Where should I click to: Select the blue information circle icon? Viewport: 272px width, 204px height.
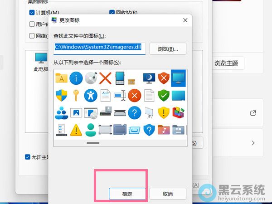tap(76, 78)
